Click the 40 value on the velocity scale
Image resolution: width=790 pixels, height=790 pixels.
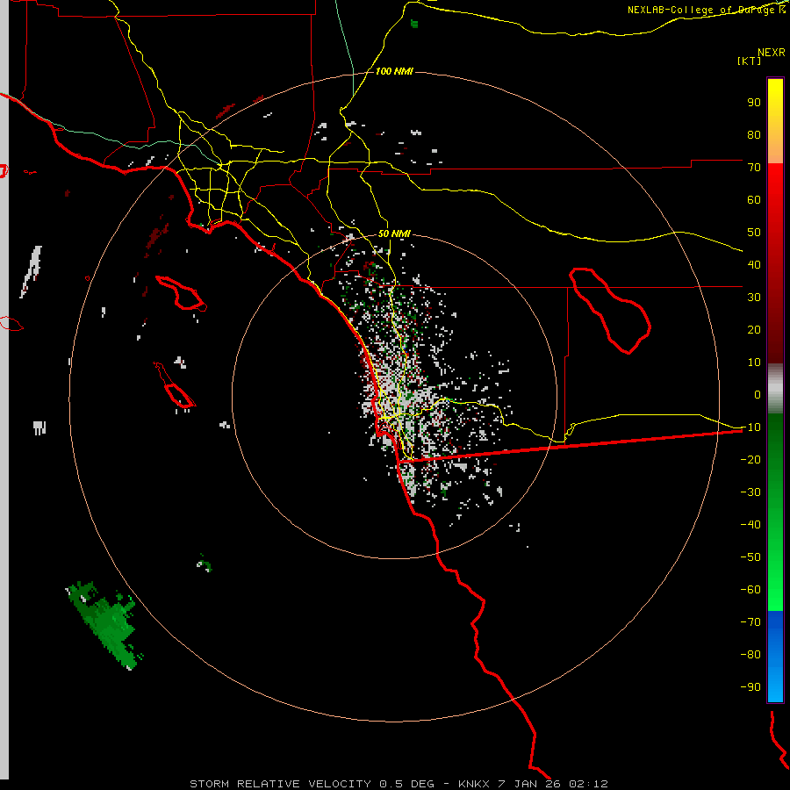point(754,264)
